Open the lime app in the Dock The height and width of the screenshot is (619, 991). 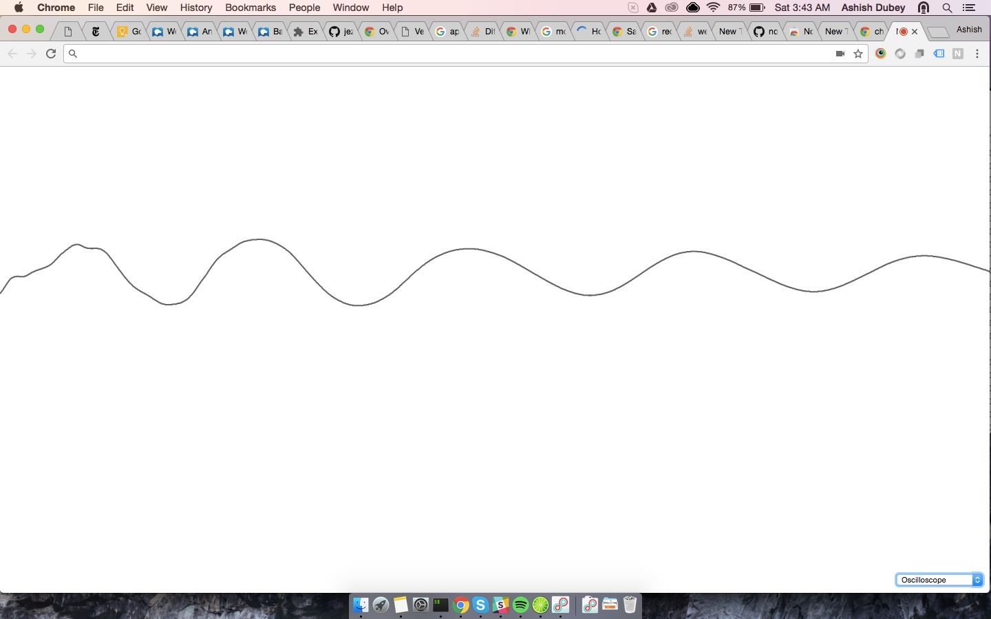tap(540, 605)
